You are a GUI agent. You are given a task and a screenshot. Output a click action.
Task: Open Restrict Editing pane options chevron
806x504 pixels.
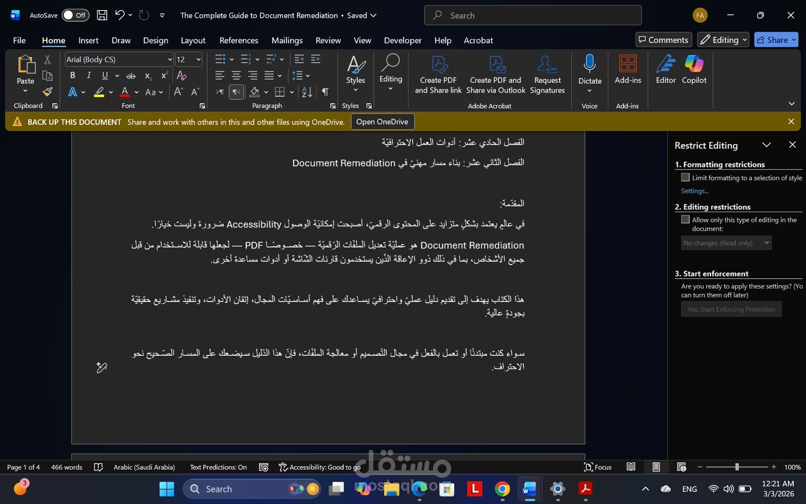(x=766, y=145)
